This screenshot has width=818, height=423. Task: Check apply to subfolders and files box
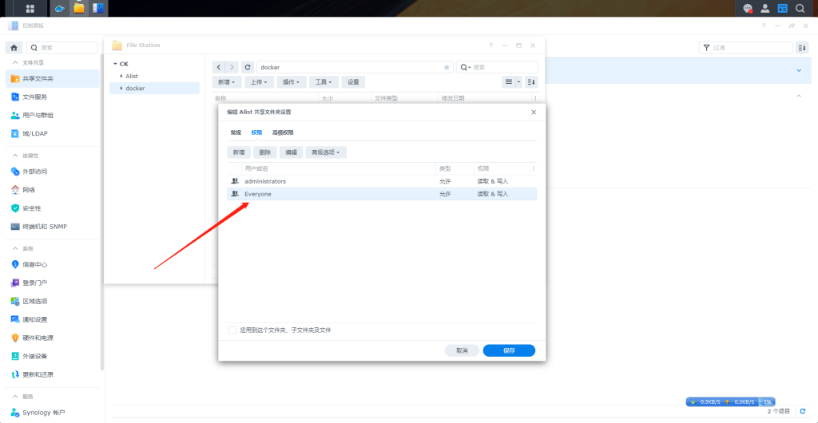[232, 330]
